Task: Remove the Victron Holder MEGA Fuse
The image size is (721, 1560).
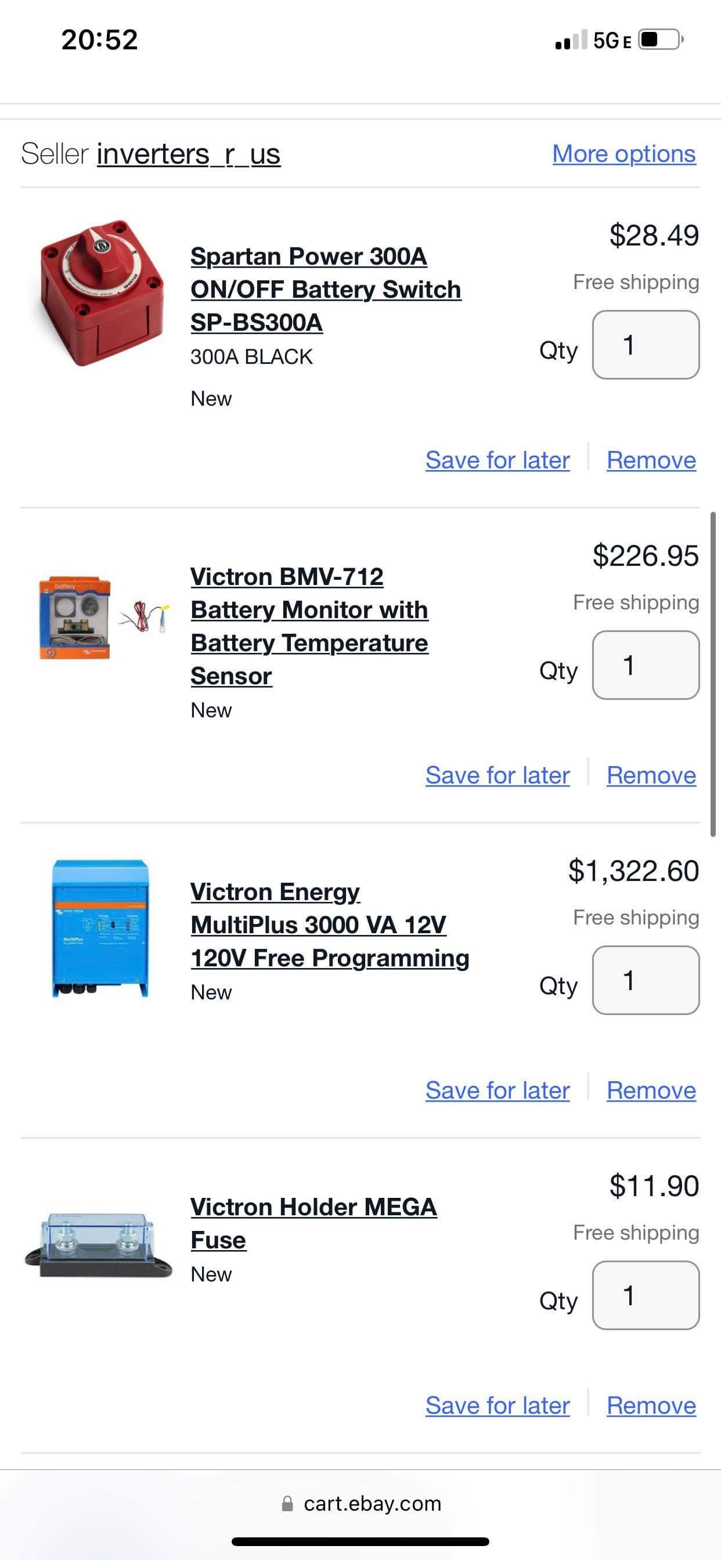Action: (651, 1405)
